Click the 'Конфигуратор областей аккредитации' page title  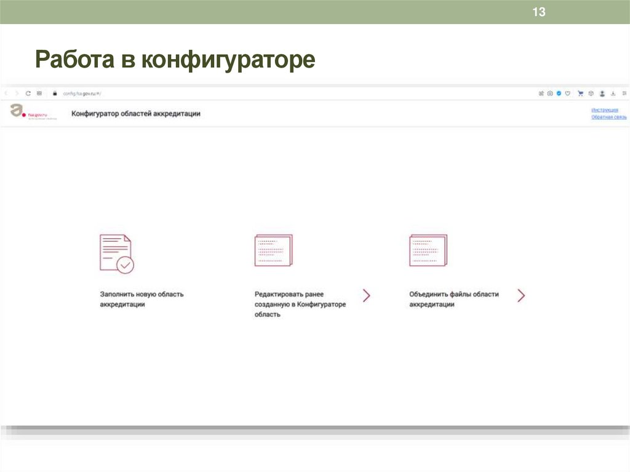click(137, 113)
